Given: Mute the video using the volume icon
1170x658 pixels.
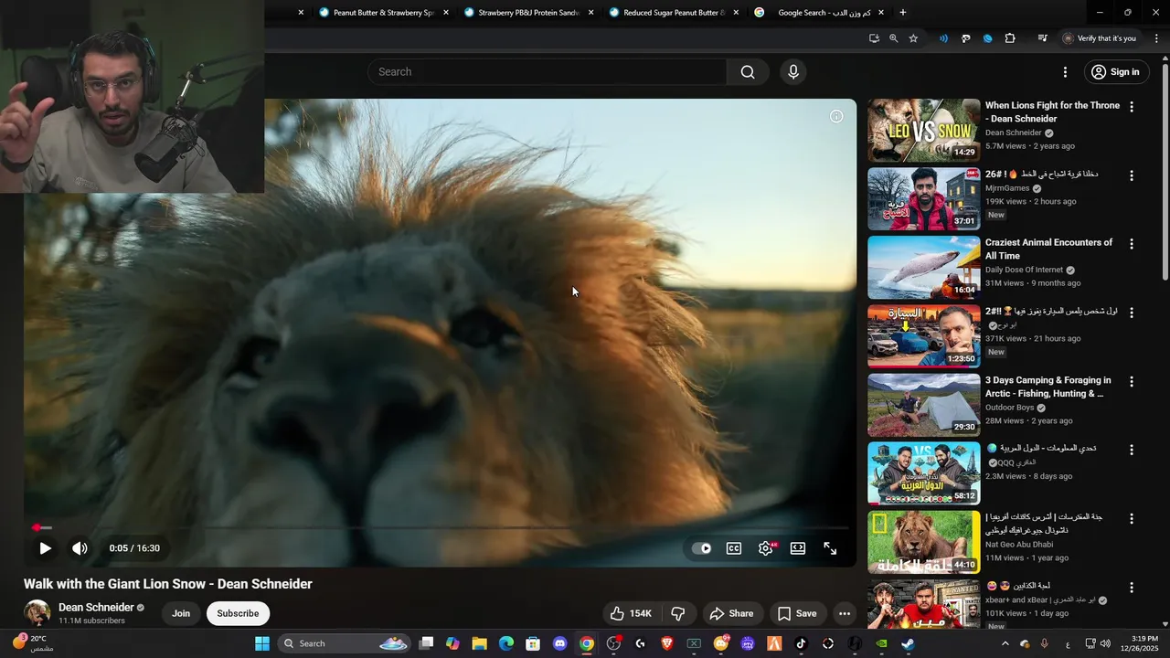Looking at the screenshot, I should coord(80,548).
